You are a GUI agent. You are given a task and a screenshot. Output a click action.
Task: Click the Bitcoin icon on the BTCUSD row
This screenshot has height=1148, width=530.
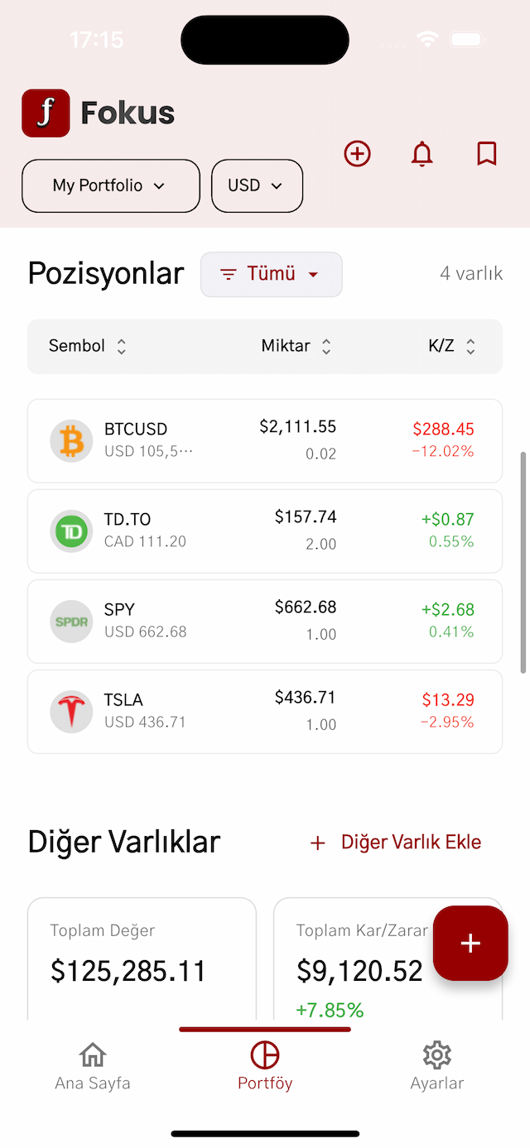coord(71,440)
